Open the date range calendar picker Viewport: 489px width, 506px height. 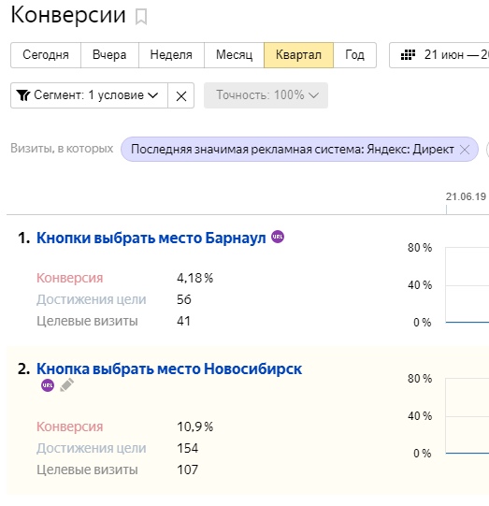point(439,55)
